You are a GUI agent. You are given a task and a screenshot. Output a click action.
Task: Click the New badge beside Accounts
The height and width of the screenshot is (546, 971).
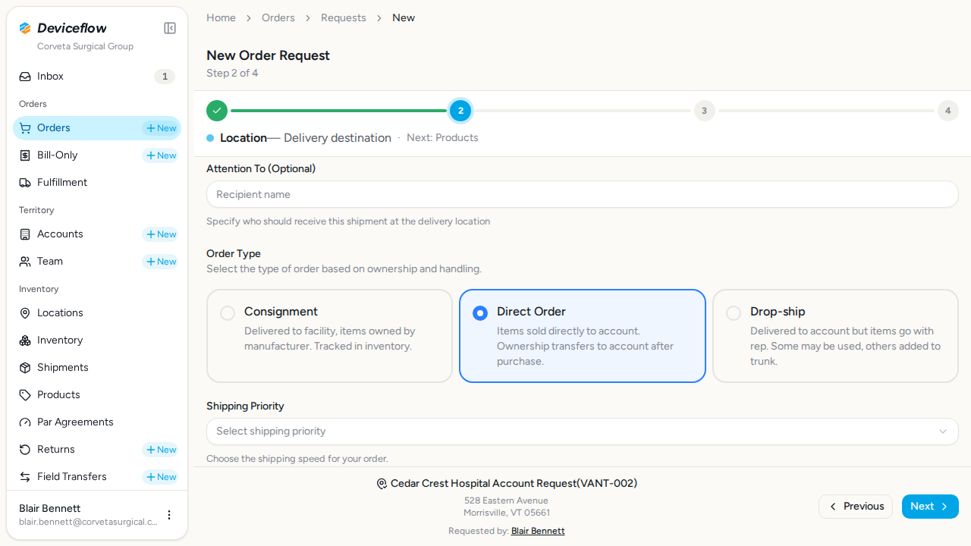(x=160, y=234)
